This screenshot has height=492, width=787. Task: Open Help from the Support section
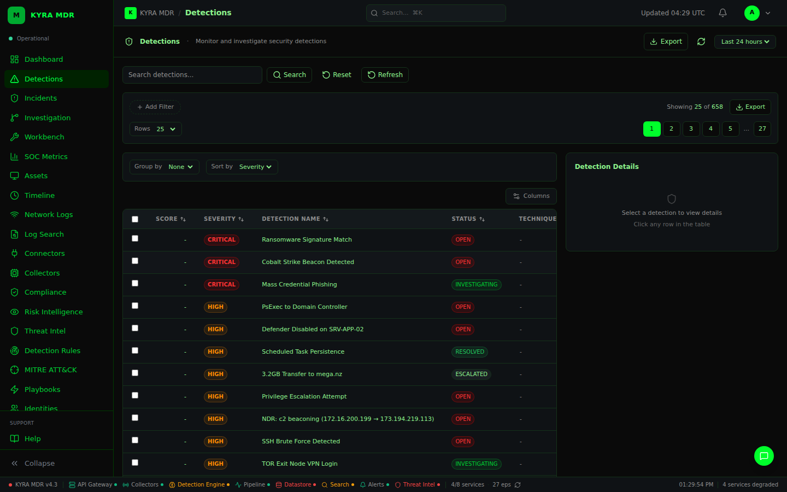(x=32, y=438)
